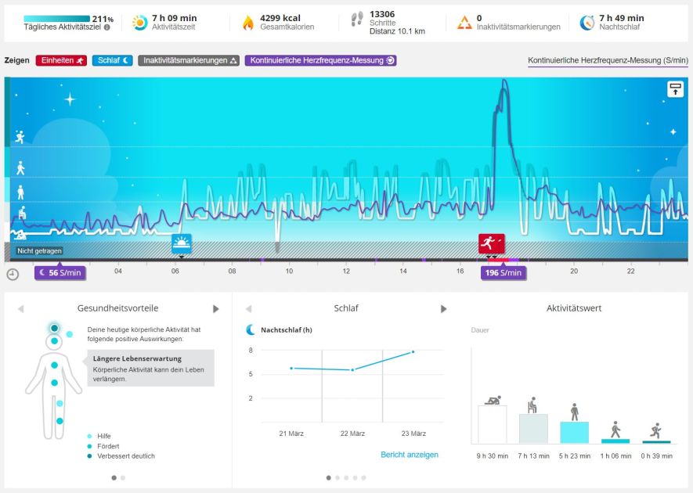
Task: Advance Schlaf panel using right arrow
Action: click(x=444, y=309)
